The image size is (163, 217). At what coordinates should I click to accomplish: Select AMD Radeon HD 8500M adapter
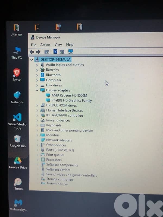point(69,95)
